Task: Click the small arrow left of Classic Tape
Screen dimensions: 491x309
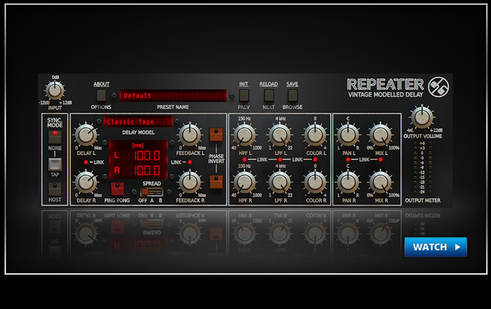Action: pos(99,121)
